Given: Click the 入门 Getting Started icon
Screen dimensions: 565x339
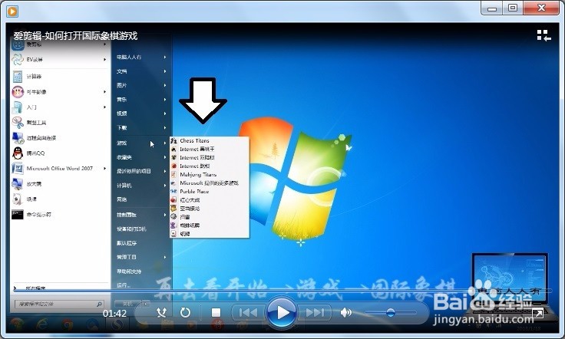Looking at the screenshot, I should (18, 107).
